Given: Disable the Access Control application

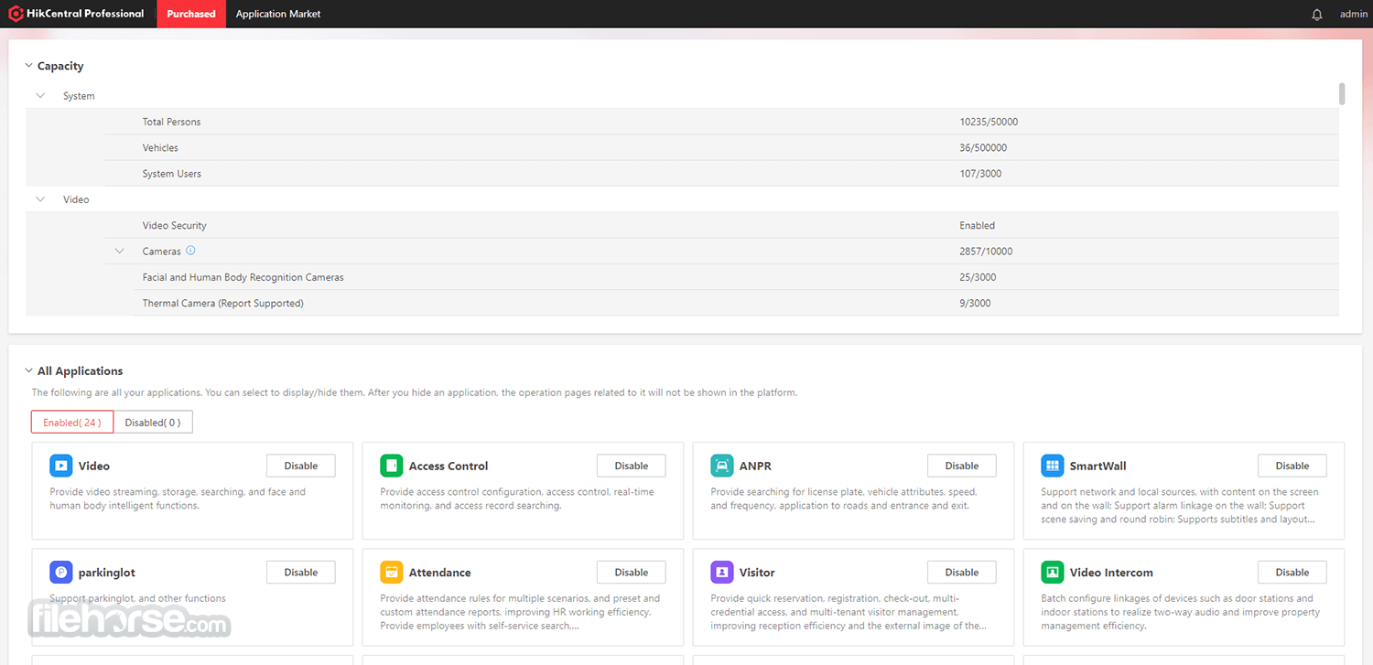Looking at the screenshot, I should [632, 466].
